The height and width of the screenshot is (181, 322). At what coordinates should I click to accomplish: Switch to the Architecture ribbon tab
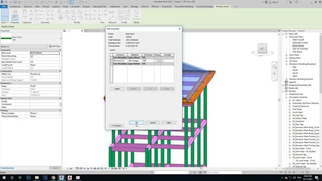click(x=15, y=7)
